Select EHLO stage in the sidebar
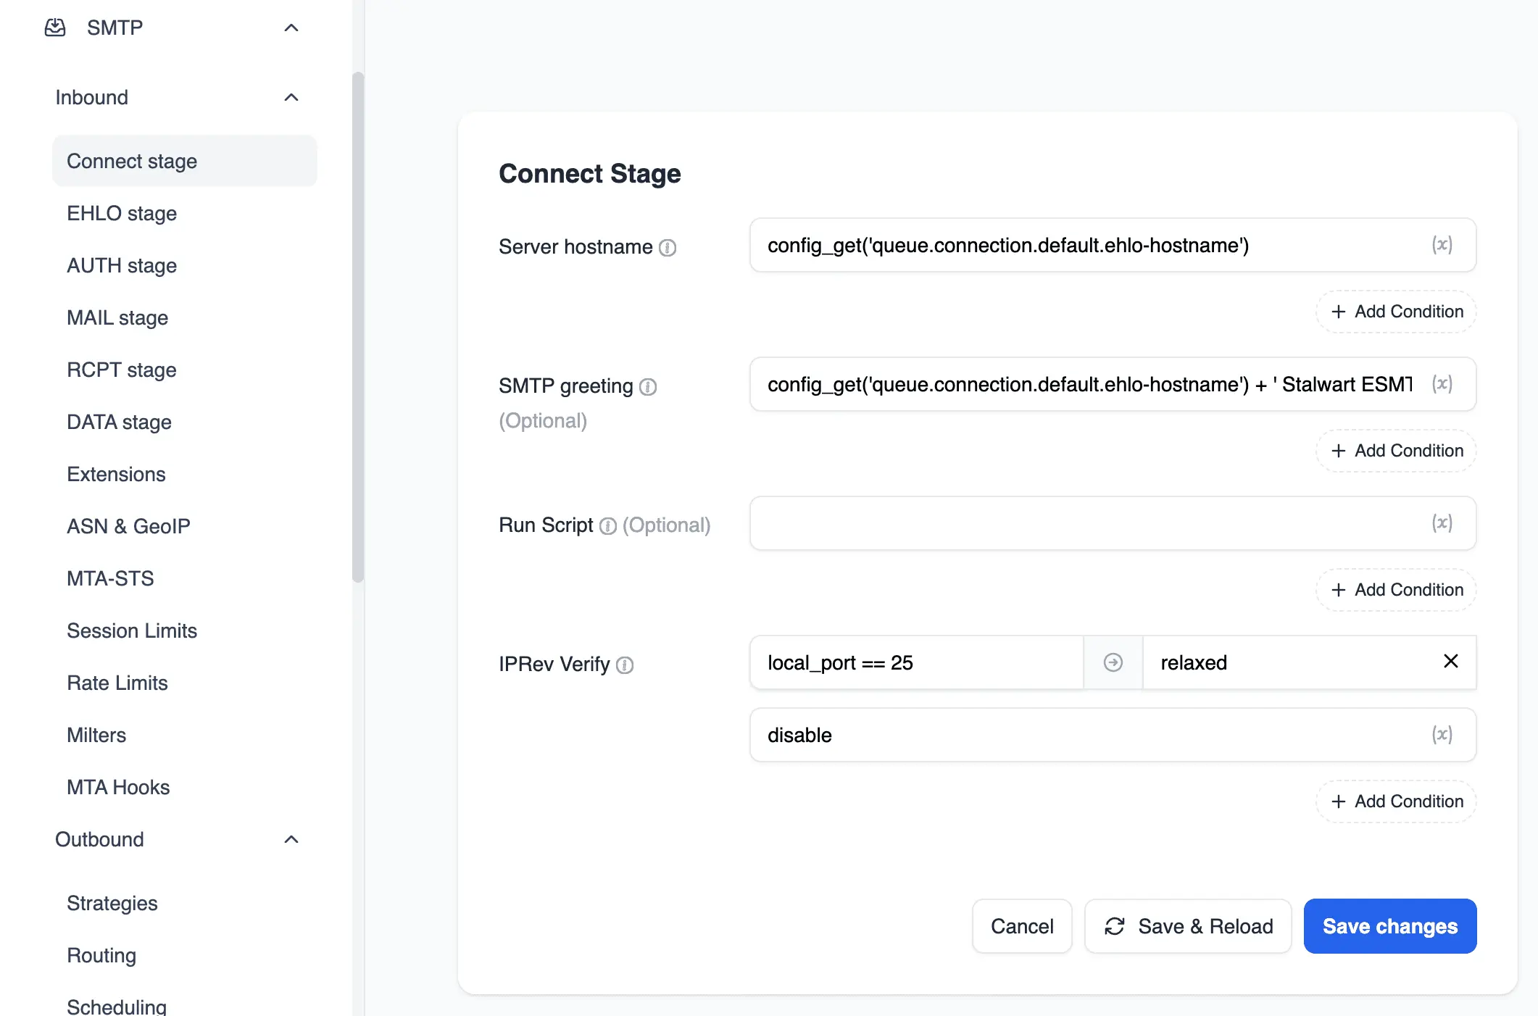Image resolution: width=1538 pixels, height=1016 pixels. pyautogui.click(x=121, y=213)
